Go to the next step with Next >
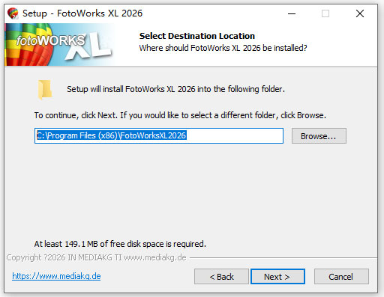Image resolution: width=384 pixels, height=297 pixels. pyautogui.click(x=277, y=277)
